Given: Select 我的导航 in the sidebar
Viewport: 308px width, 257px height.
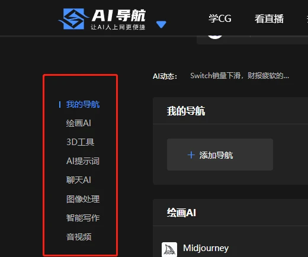Looking at the screenshot, I should (x=83, y=104).
